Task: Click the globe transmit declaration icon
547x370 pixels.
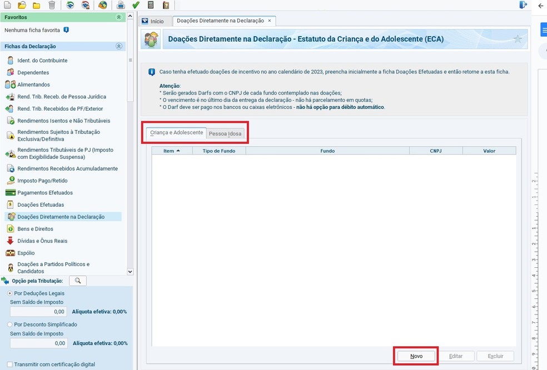Action: tap(102, 5)
